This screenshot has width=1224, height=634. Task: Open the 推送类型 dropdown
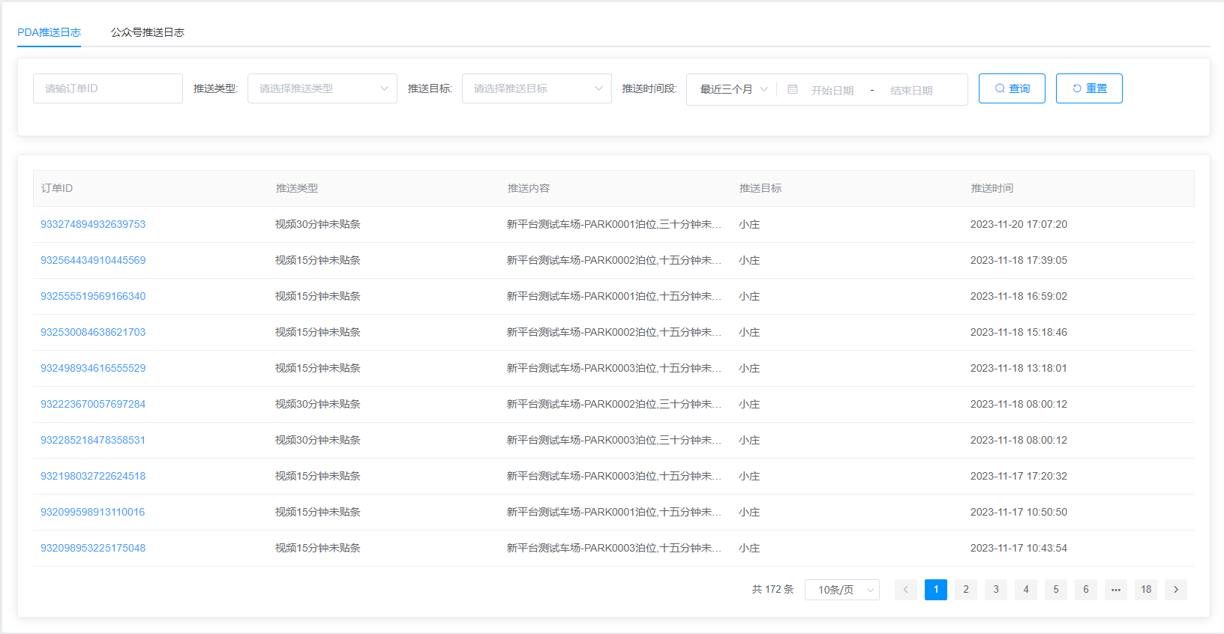tap(322, 88)
